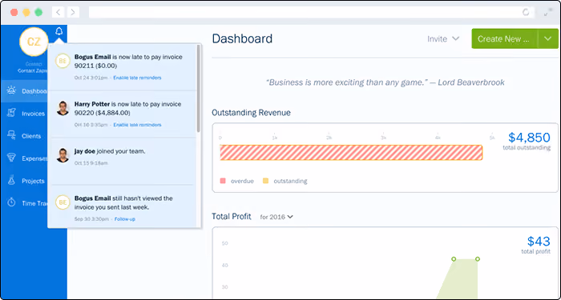This screenshot has height=300, width=561.
Task: Go back with the browser back arrow
Action: [58, 13]
